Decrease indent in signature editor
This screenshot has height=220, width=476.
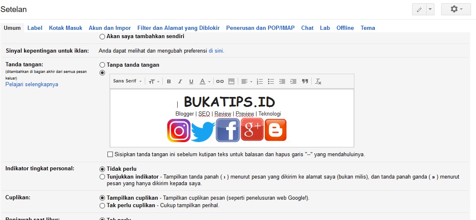[x=282, y=81]
